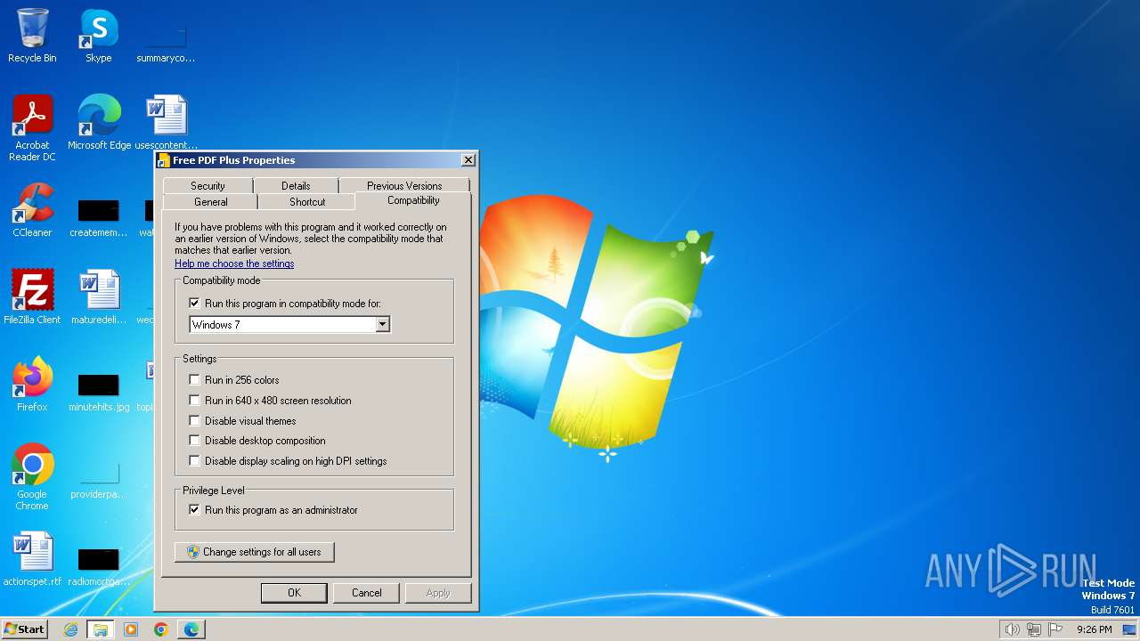1140x641 pixels.
Task: Open the radiomortga desktop file
Action: (99, 565)
